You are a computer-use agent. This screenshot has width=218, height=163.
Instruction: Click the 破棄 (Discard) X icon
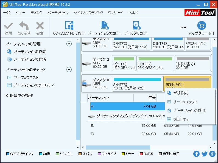tap(40, 26)
